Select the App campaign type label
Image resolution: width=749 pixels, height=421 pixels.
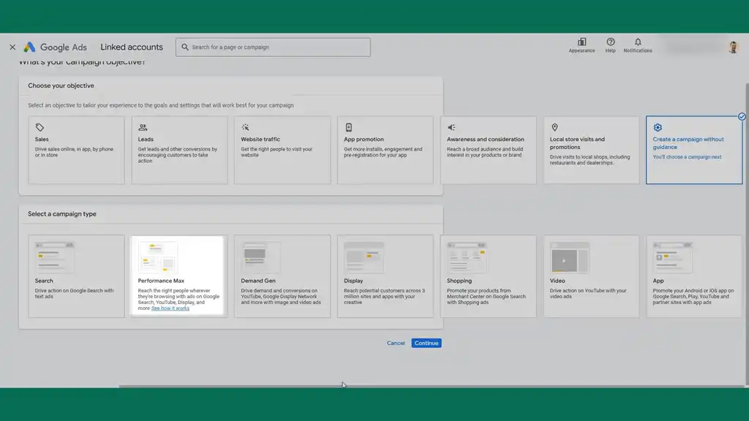tap(658, 281)
